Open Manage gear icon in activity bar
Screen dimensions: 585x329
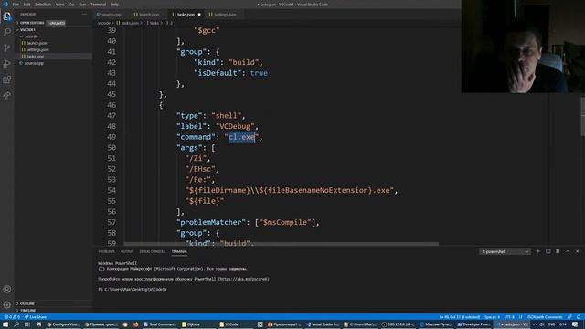[7, 304]
